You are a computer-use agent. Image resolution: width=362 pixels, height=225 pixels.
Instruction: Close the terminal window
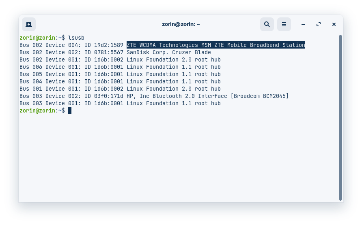click(x=334, y=24)
